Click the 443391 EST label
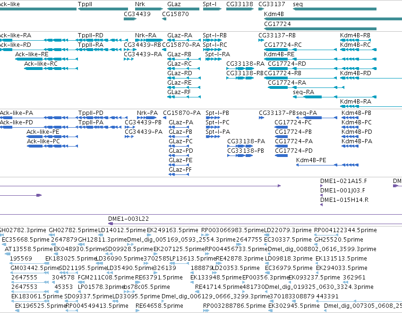 tap(327, 296)
